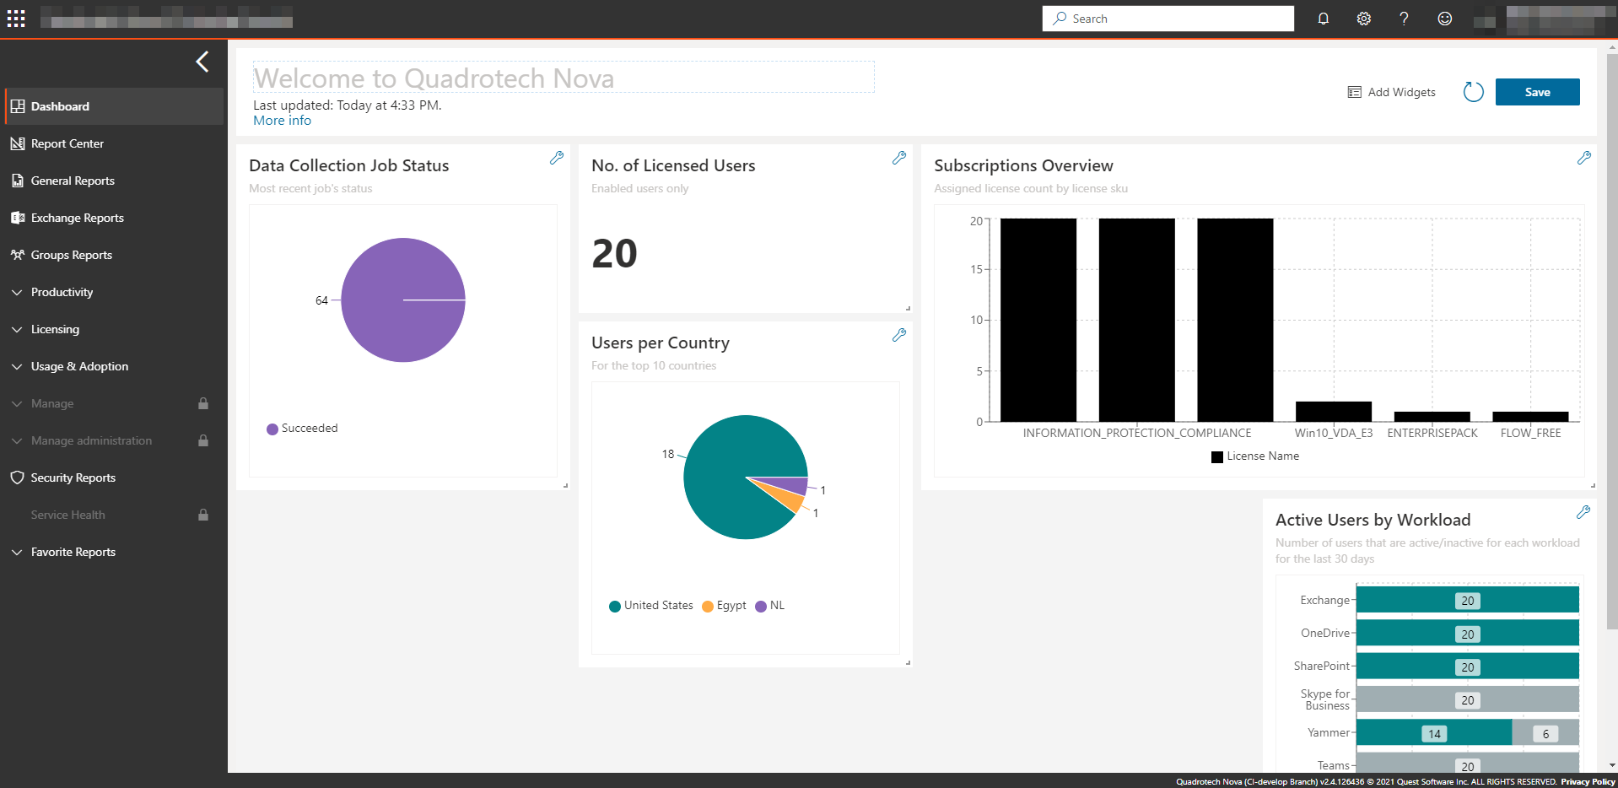1618x788 pixels.
Task: Click the lock icon beside Service Health
Action: pyautogui.click(x=203, y=515)
